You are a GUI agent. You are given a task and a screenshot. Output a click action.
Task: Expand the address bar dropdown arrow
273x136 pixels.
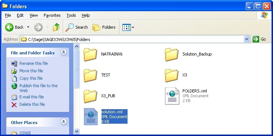(247, 39)
